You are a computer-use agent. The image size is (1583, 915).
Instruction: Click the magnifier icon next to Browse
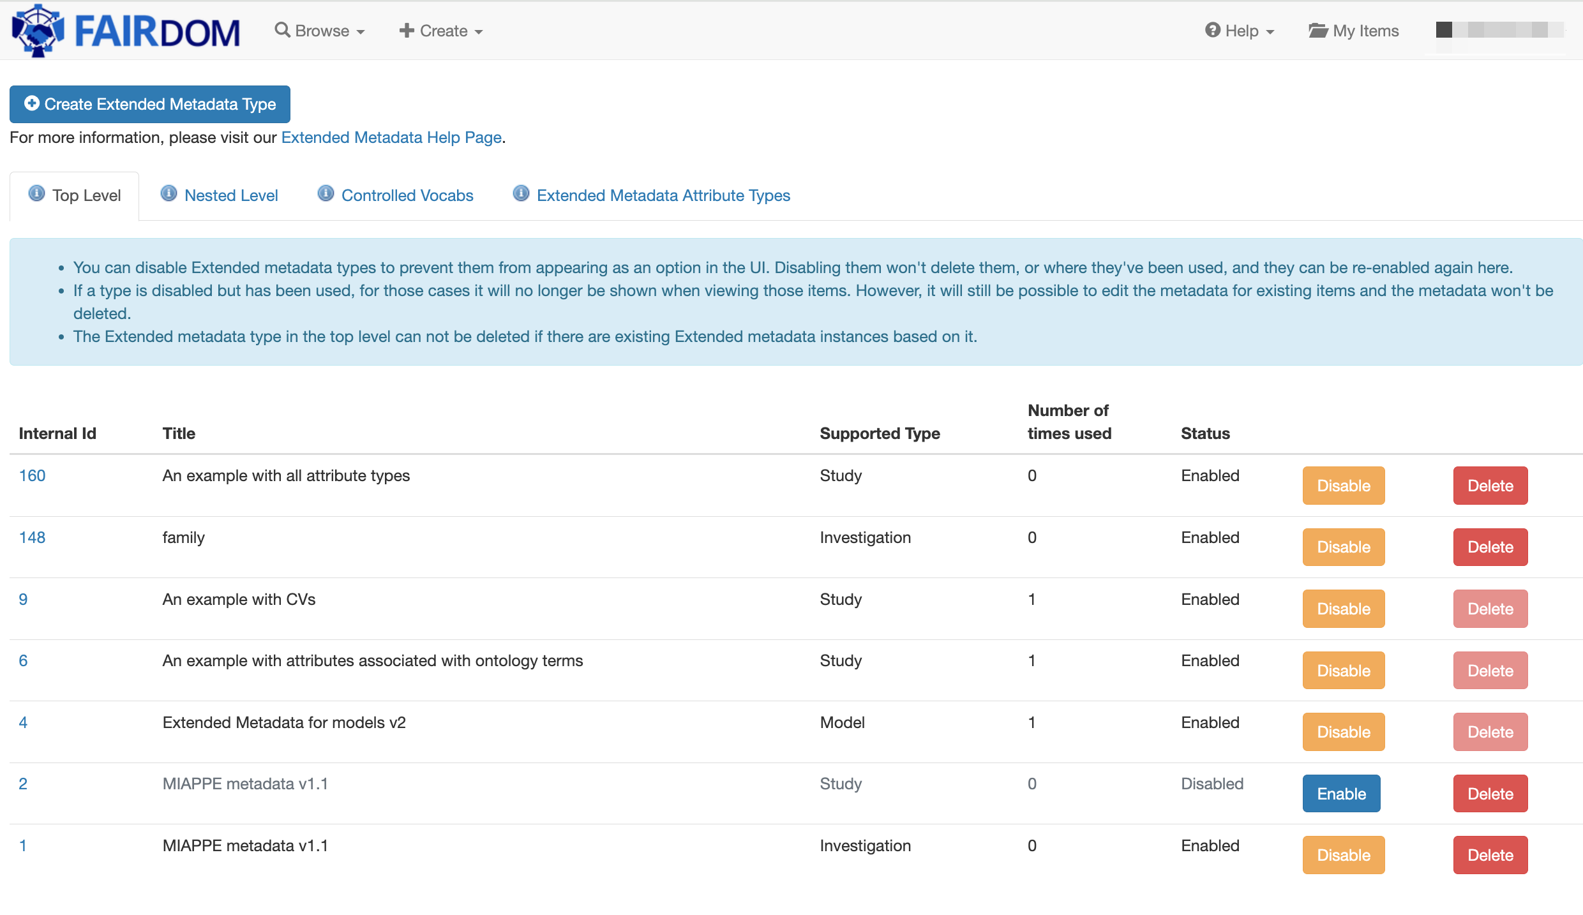point(281,30)
